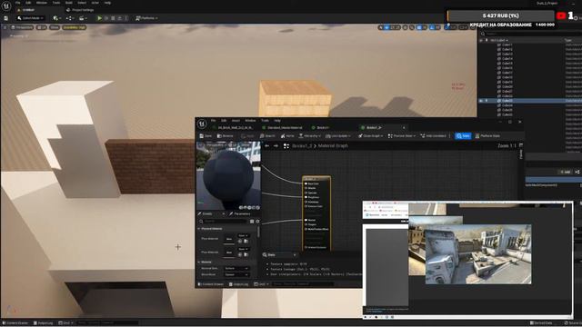Click the Details search field in Material Editor
The image size is (582, 327).
tap(223, 222)
